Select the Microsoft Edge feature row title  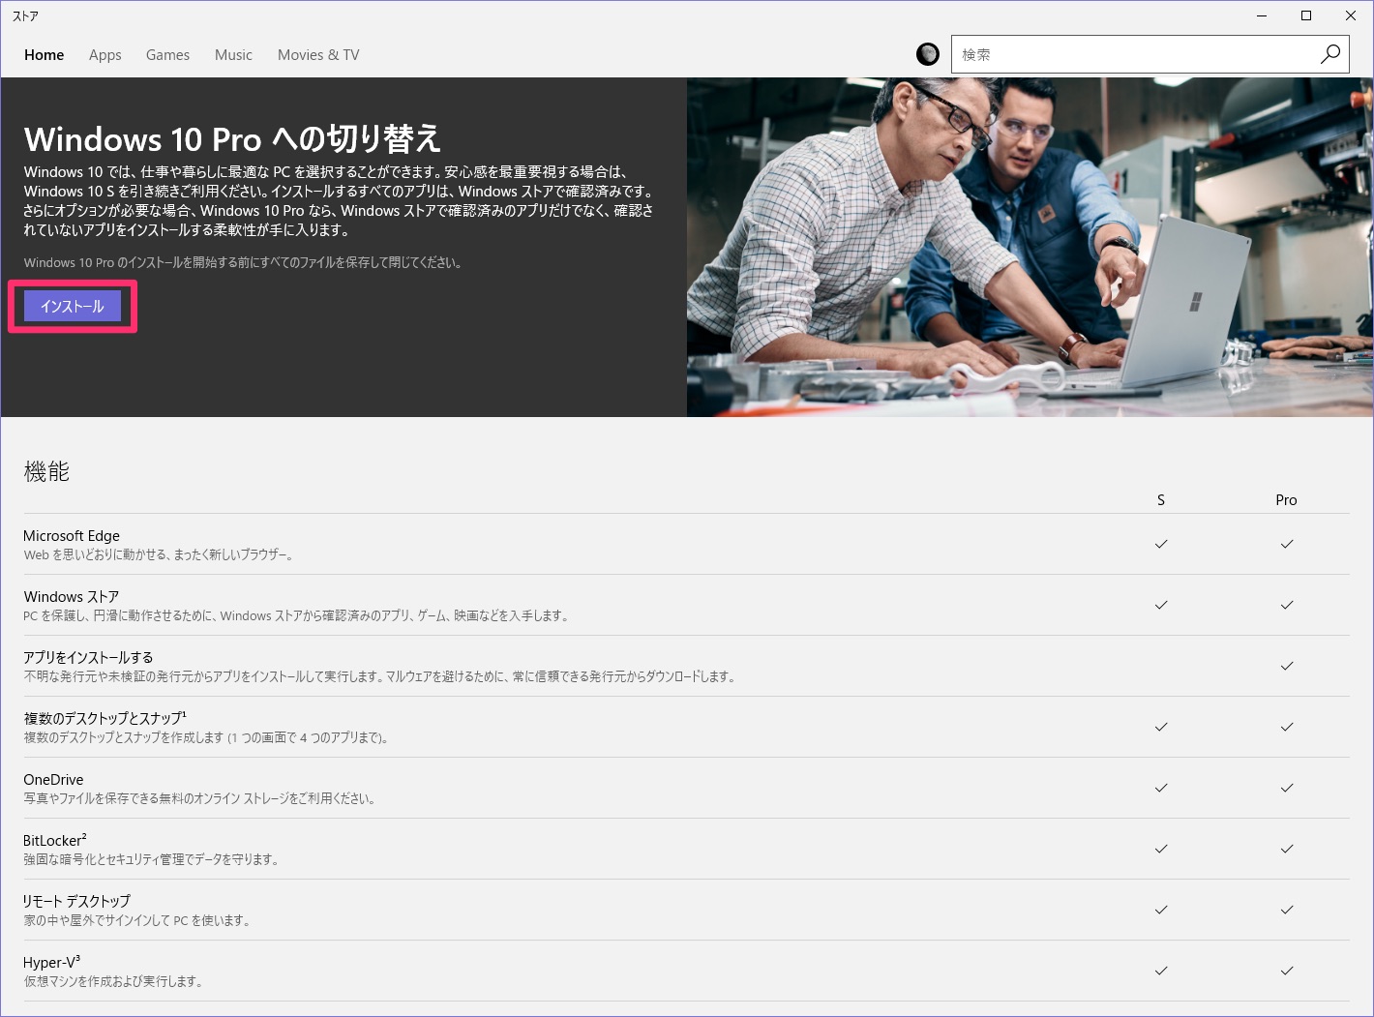click(72, 535)
